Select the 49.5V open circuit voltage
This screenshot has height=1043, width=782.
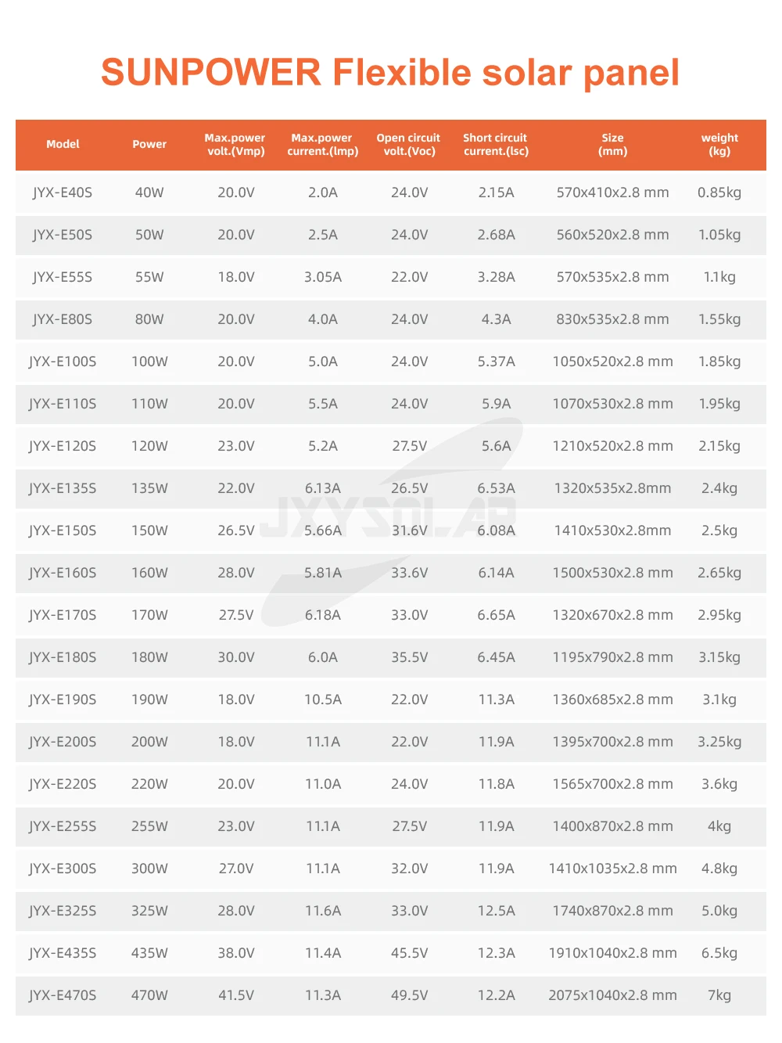click(x=410, y=995)
